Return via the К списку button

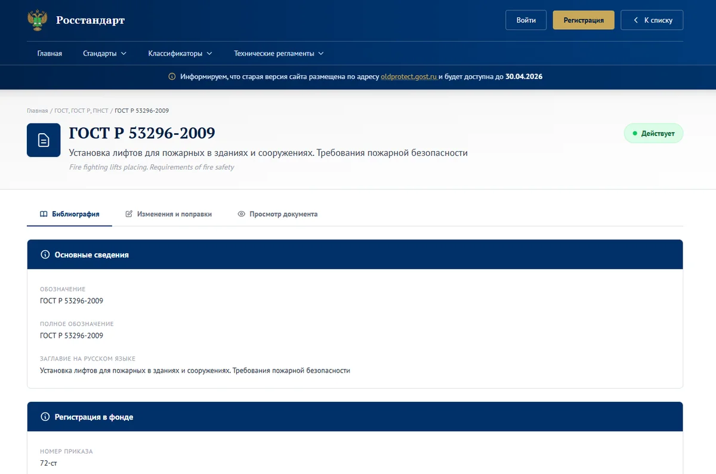tap(652, 20)
